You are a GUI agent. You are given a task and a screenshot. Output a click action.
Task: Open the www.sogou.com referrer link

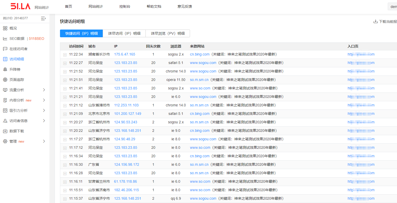pos(203,63)
